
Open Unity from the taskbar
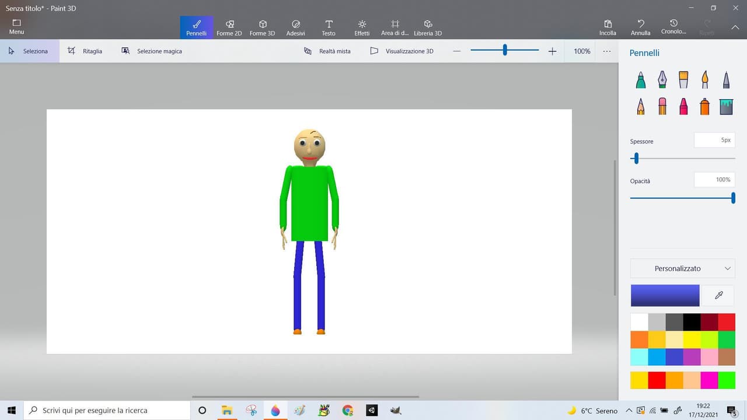coord(372,411)
